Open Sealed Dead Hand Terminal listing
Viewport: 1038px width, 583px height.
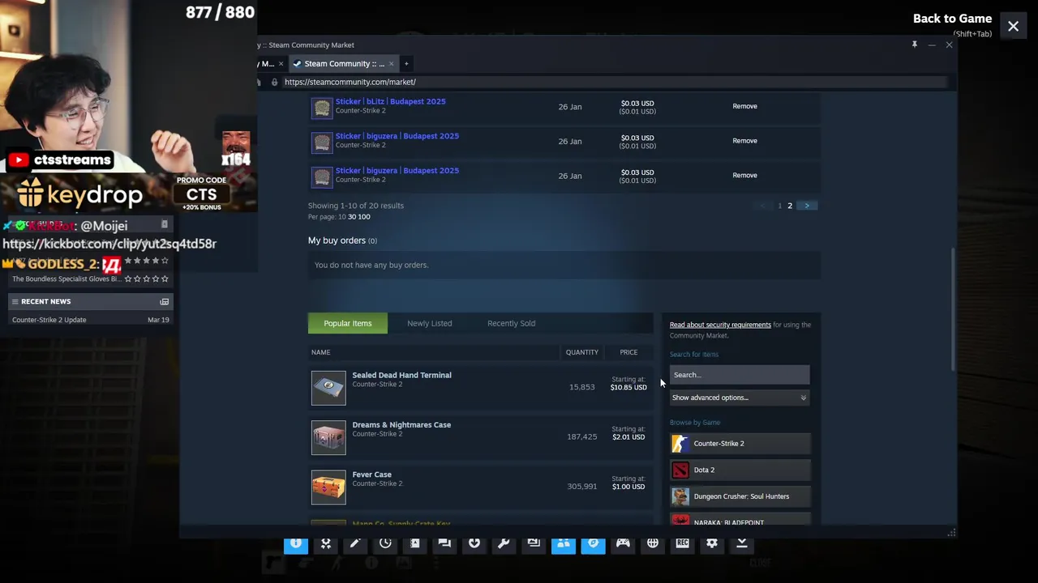pyautogui.click(x=402, y=375)
